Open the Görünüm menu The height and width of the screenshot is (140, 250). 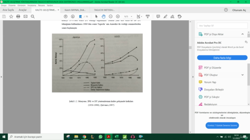pos(21,5)
